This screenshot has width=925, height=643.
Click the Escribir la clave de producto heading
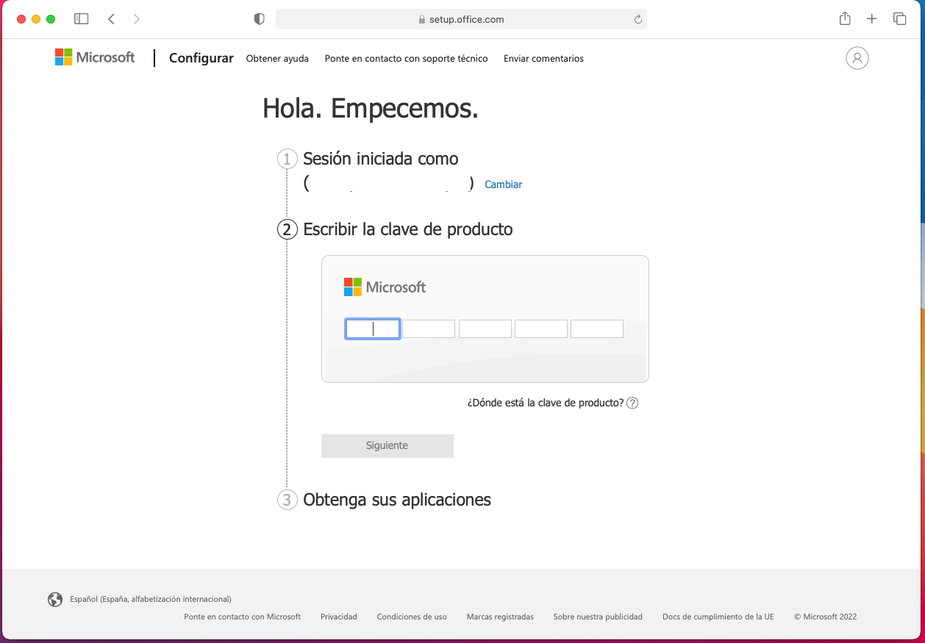(408, 229)
